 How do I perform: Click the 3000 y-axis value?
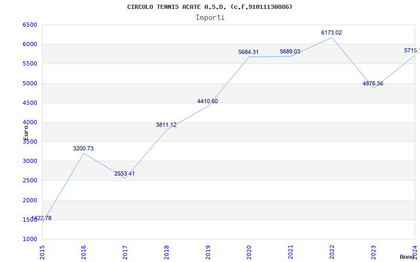(30, 161)
